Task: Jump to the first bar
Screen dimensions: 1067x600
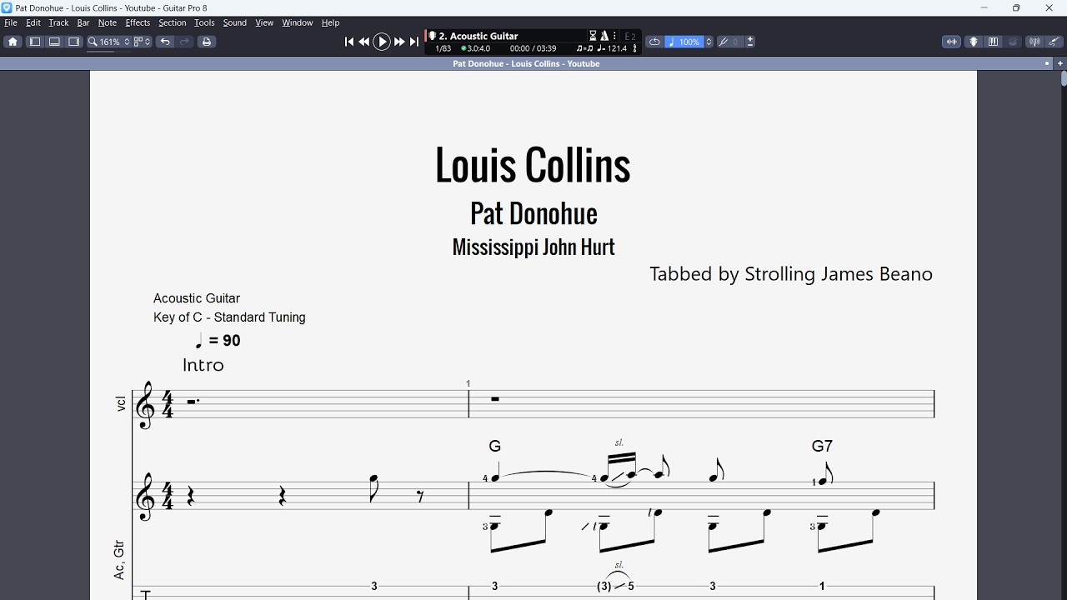Action: (x=349, y=42)
